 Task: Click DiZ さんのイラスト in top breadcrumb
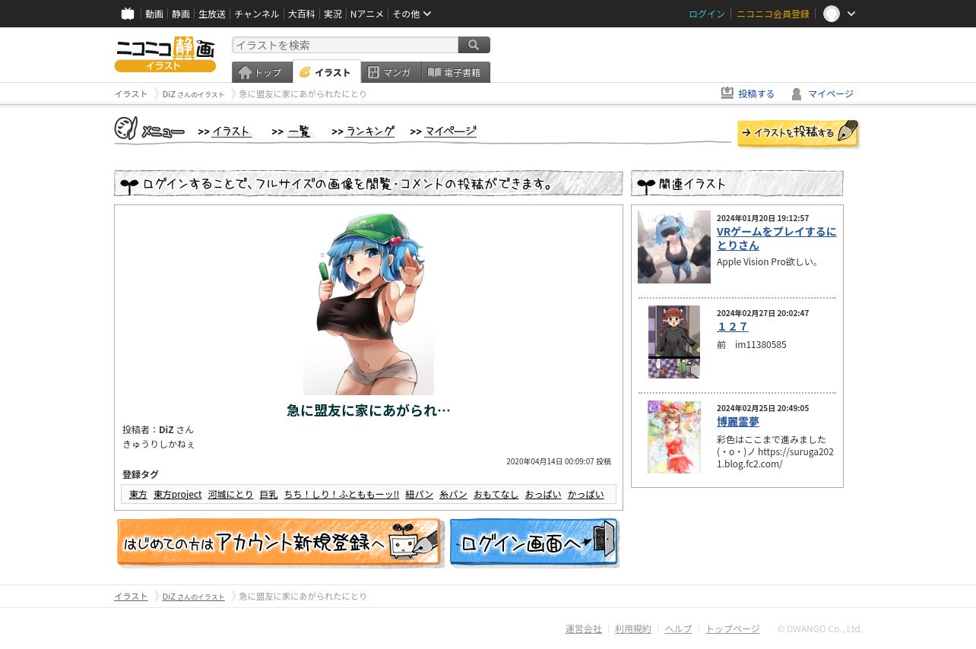pyautogui.click(x=193, y=94)
